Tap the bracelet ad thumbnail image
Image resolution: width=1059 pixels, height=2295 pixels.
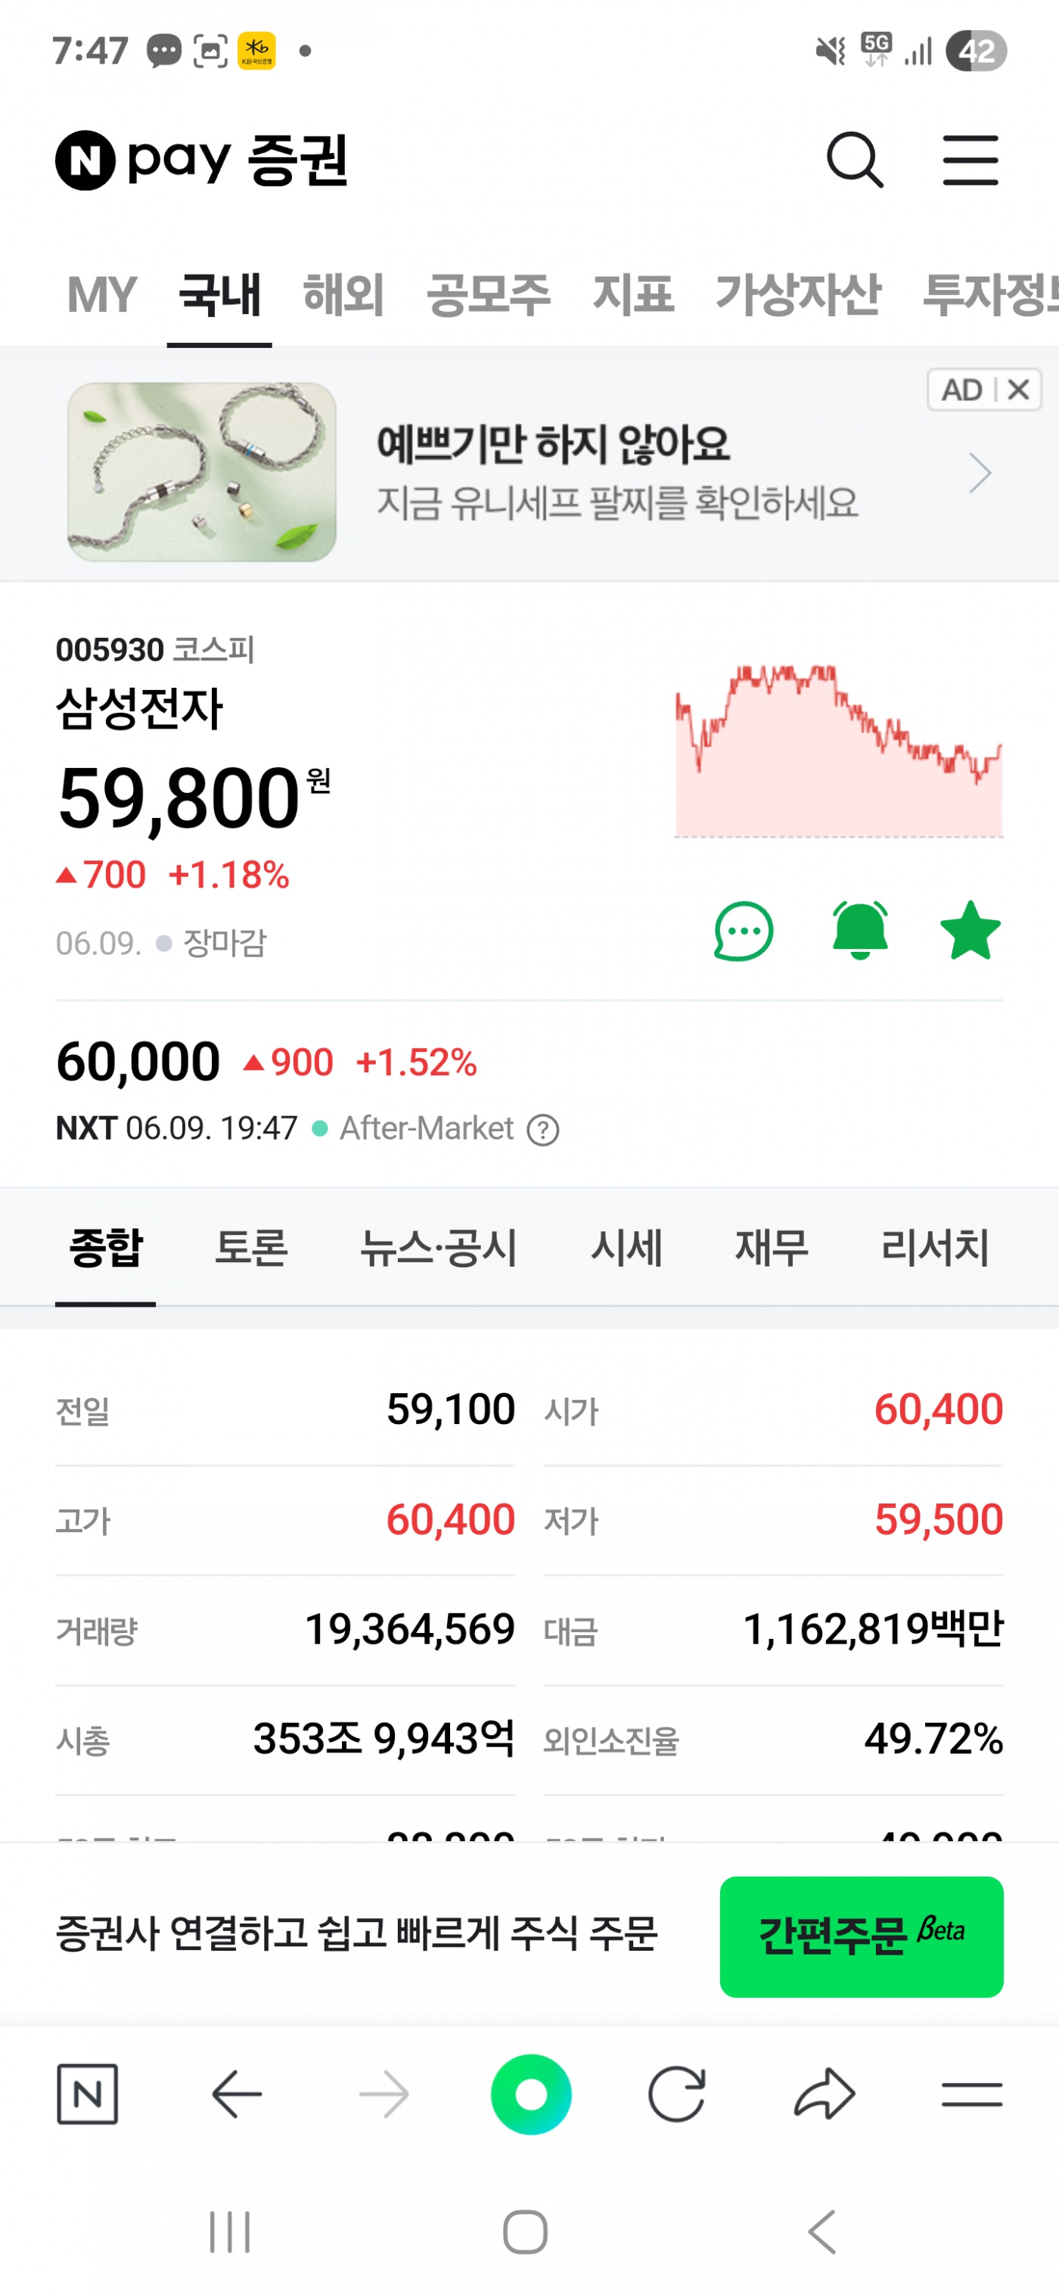coord(202,472)
